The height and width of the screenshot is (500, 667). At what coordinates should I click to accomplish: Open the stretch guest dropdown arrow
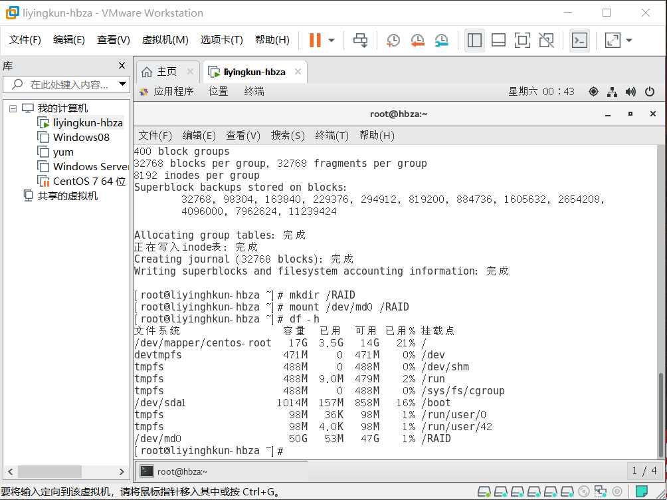pyautogui.click(x=628, y=41)
